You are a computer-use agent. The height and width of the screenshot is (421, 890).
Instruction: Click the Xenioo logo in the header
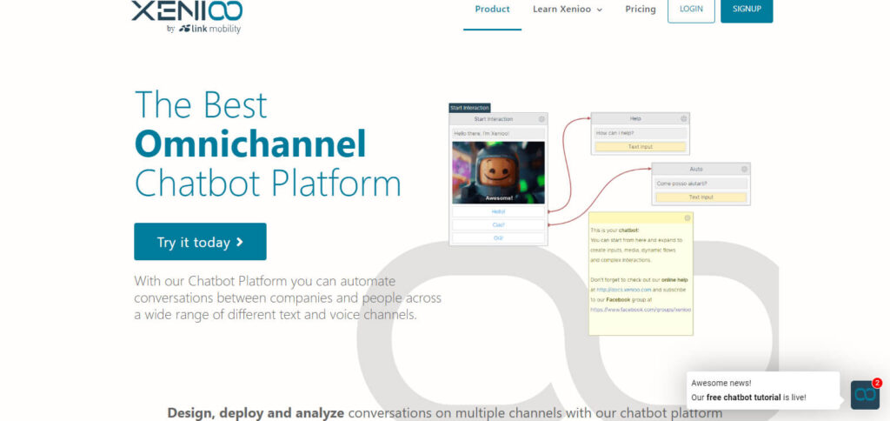[188, 10]
